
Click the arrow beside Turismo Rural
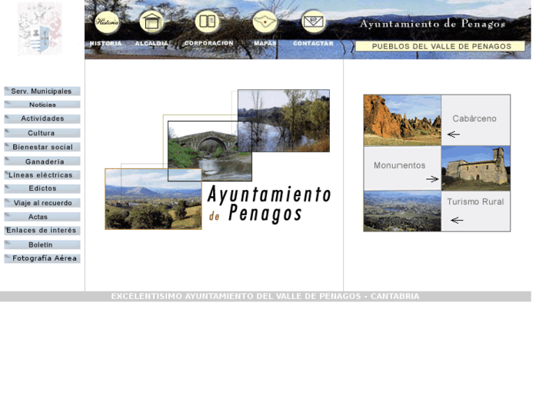tap(457, 220)
